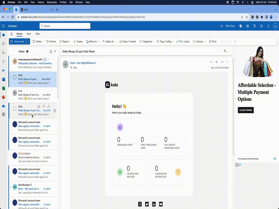Switch to the Help ribbon tab
Screen dimensions: 279x209
tap(37, 34)
